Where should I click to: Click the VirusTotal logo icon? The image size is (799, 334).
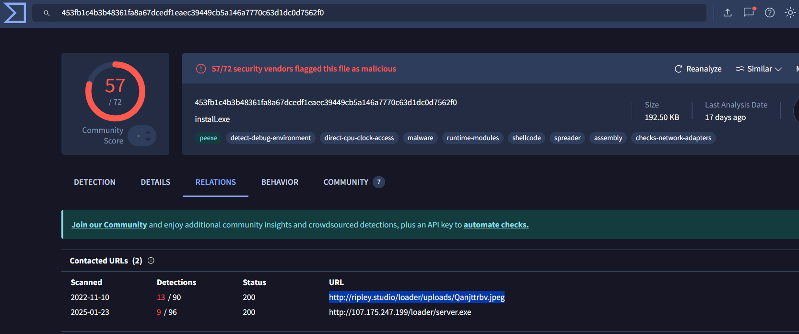tap(14, 12)
